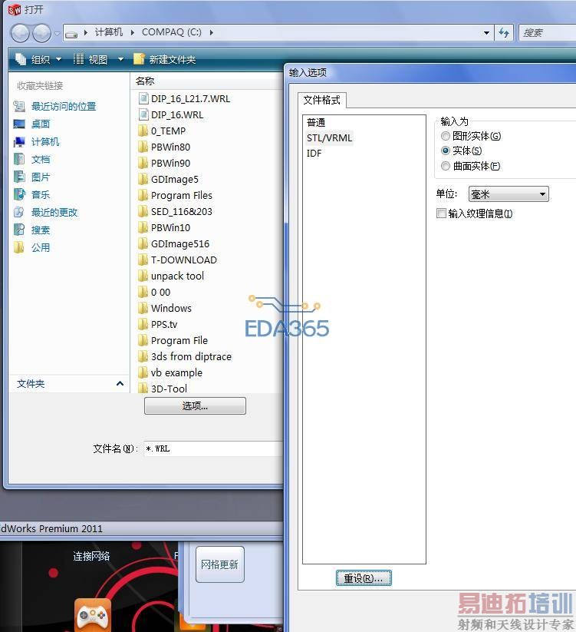Choose the 实体(S) radio button
This screenshot has height=632, width=576.
(445, 151)
